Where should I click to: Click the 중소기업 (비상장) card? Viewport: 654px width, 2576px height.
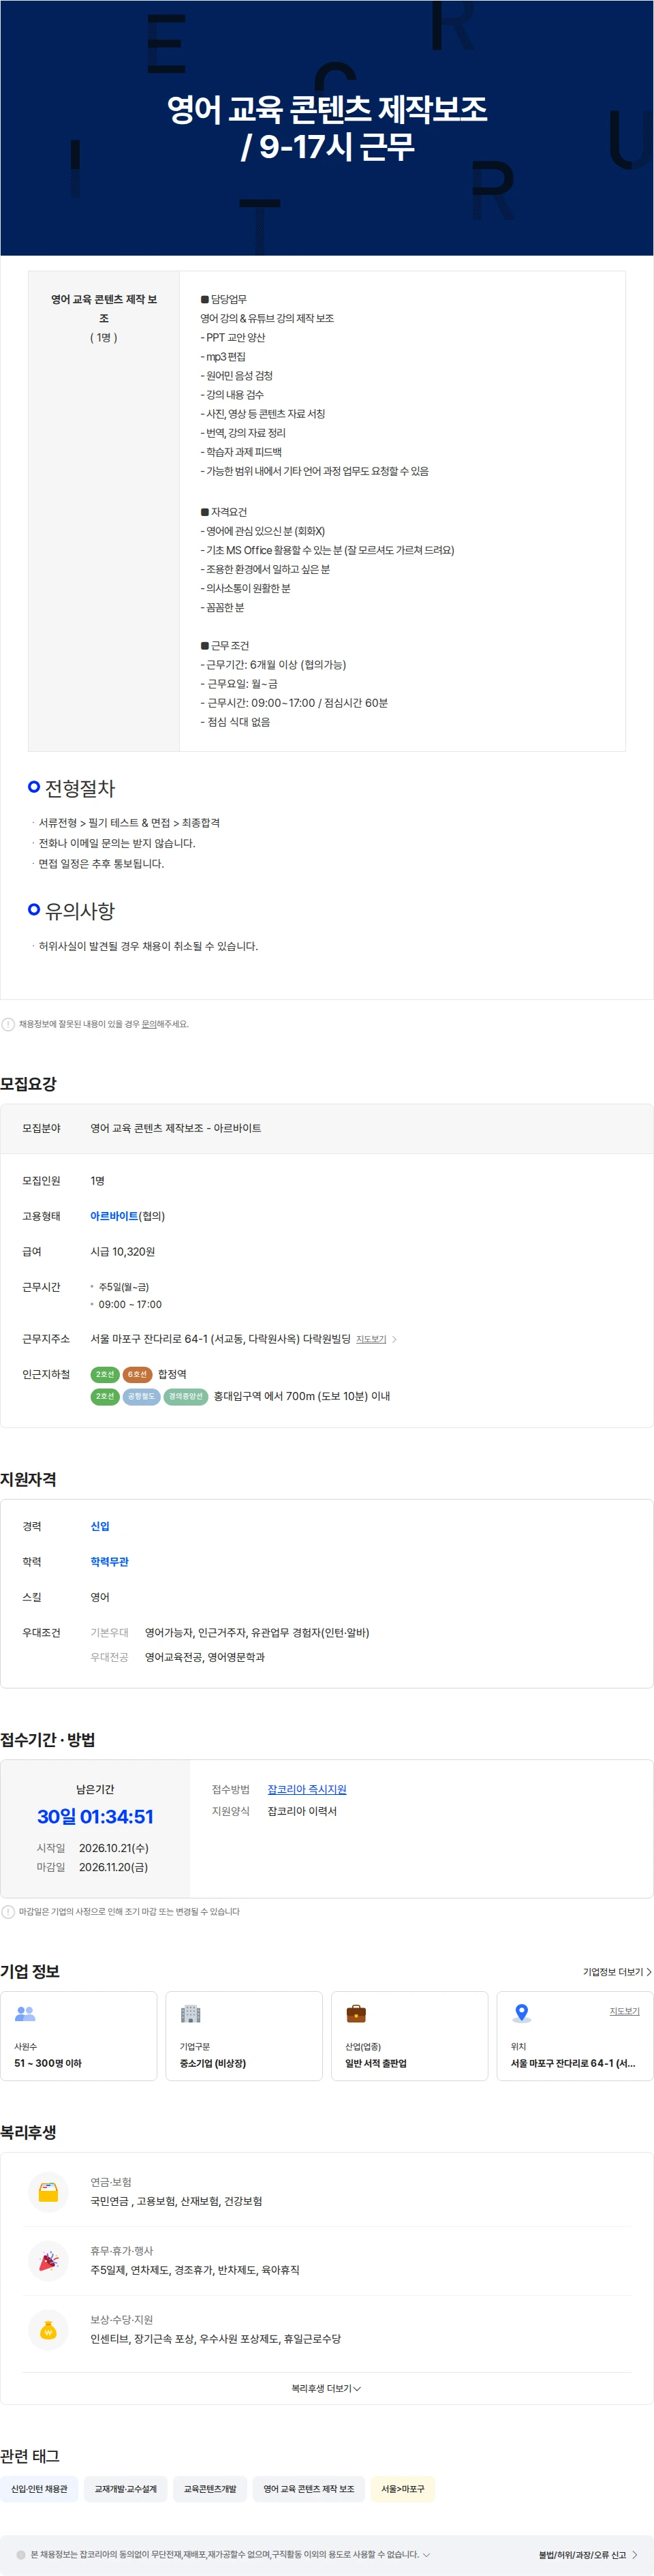244,2036
